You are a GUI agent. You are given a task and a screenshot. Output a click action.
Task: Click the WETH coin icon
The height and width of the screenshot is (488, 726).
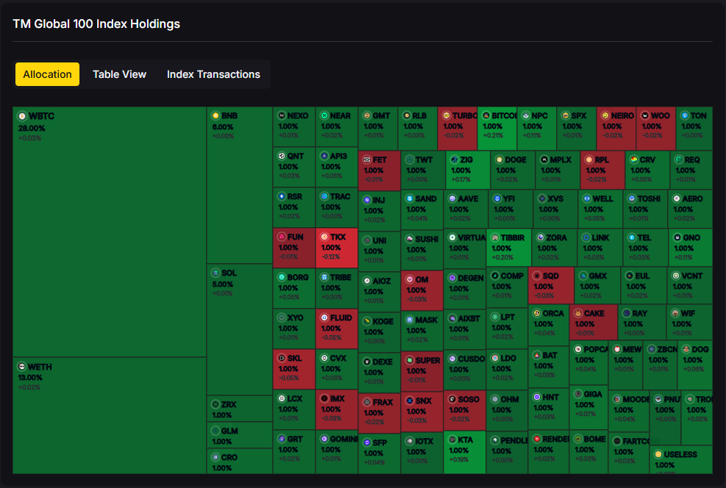click(21, 367)
